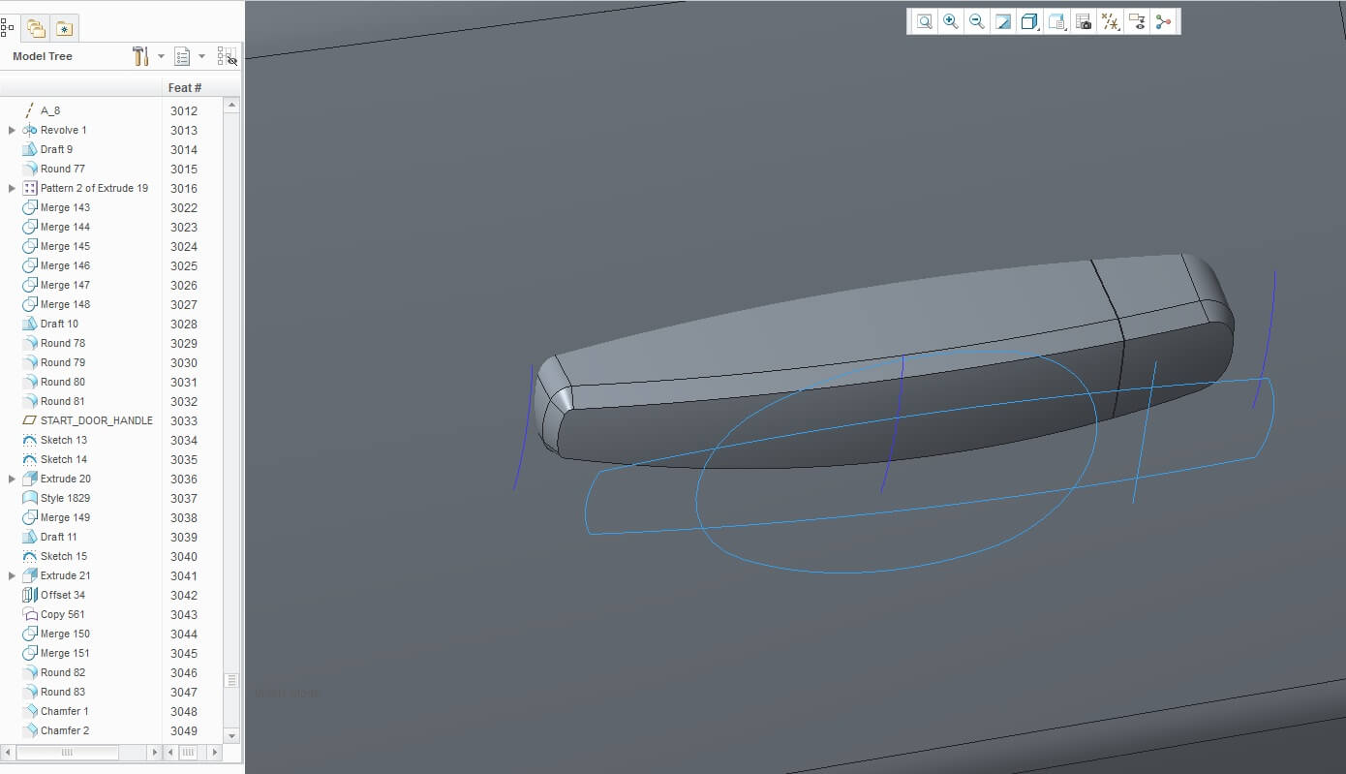Click the vertical scrollbar down arrow
Viewport: 1346px width, 774px height.
[231, 736]
